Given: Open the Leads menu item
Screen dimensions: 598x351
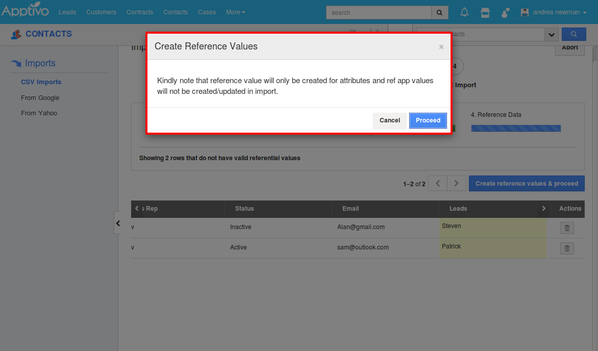Looking at the screenshot, I should coord(67,12).
